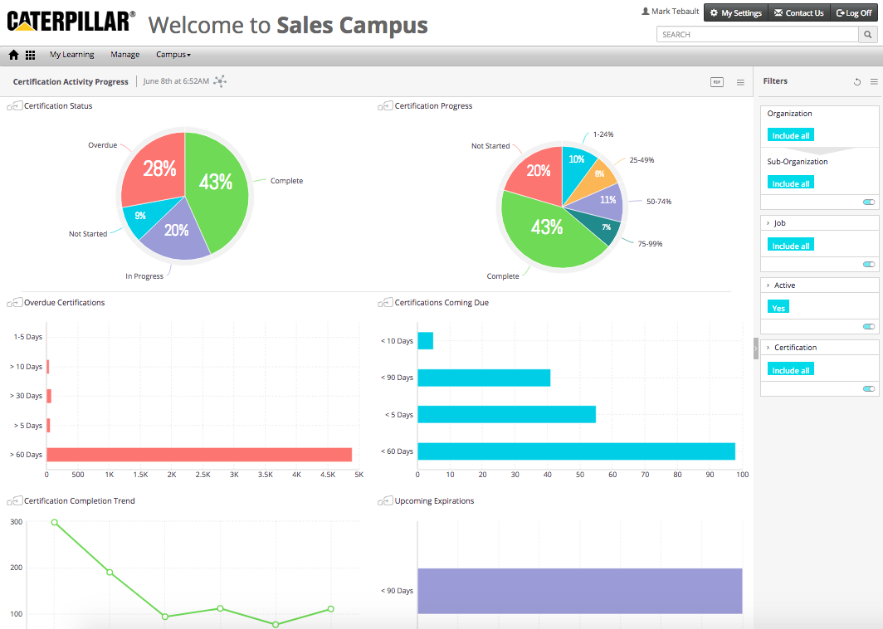Go to the Home icon
Image resolution: width=883 pixels, height=629 pixels.
(x=13, y=55)
